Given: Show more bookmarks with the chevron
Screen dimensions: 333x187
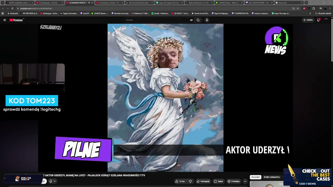Looking at the screenshot, I should pyautogui.click(x=310, y=13).
